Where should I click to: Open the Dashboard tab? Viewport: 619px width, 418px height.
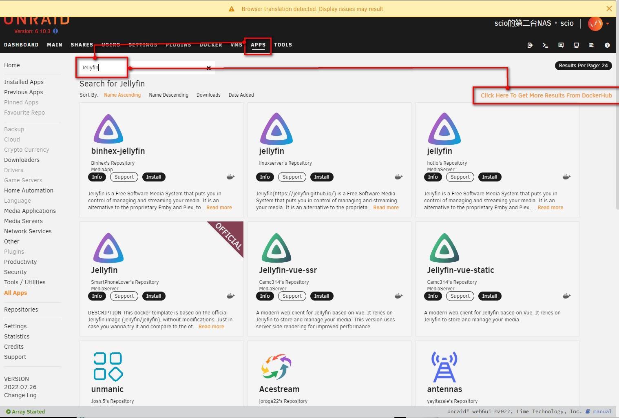[21, 45]
